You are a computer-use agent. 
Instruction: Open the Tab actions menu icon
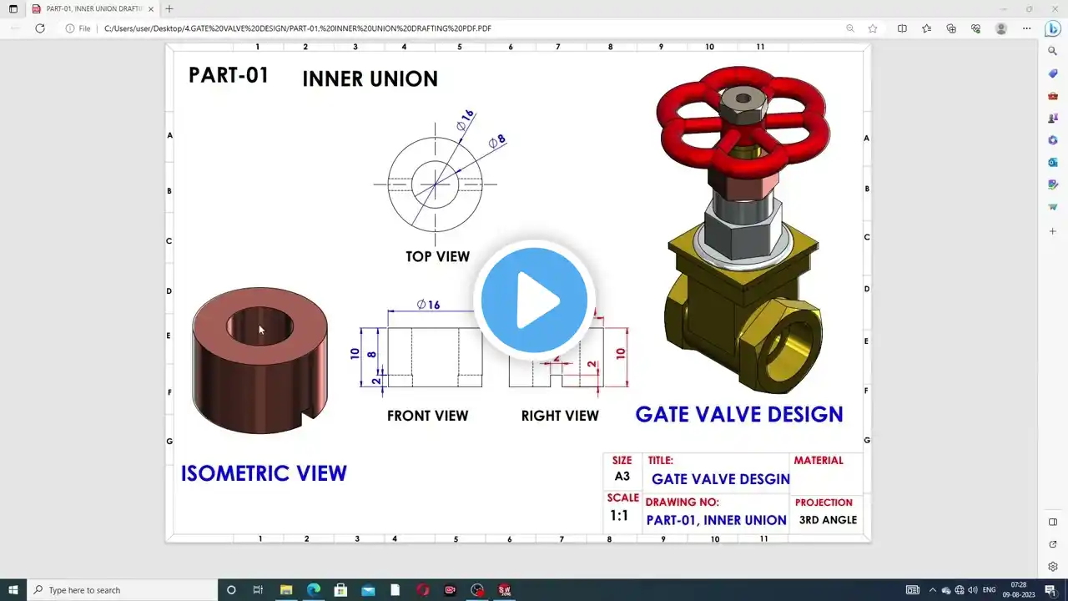[13, 8]
